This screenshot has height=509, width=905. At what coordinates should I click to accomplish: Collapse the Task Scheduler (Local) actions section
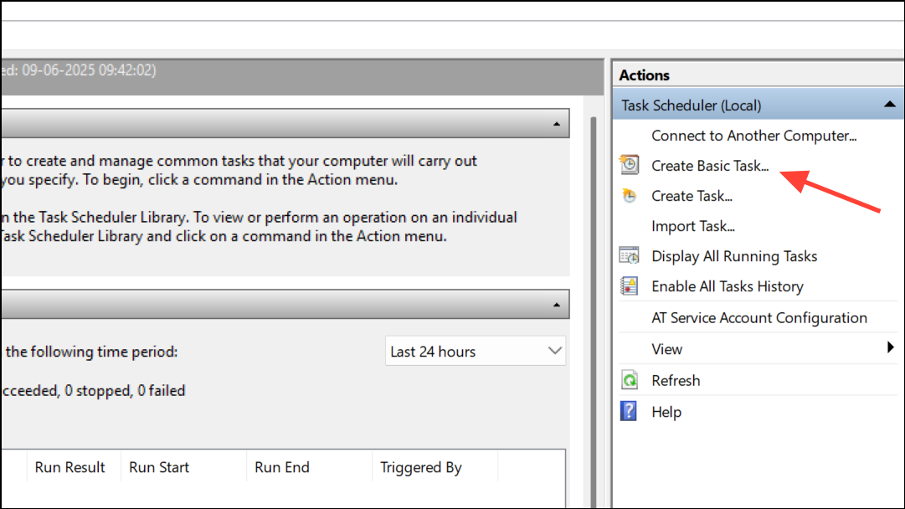pos(889,105)
